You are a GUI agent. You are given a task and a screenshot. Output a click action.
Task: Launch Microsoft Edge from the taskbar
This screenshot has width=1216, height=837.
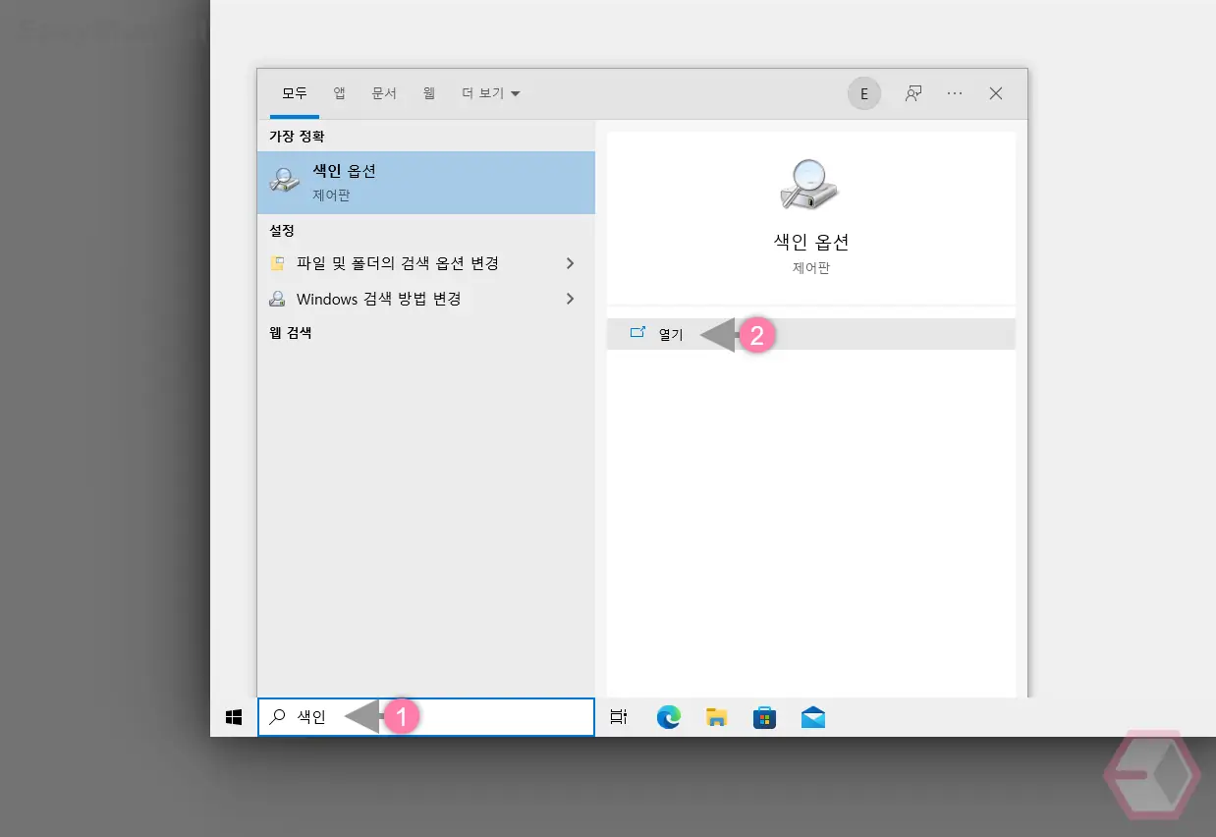[x=669, y=718]
